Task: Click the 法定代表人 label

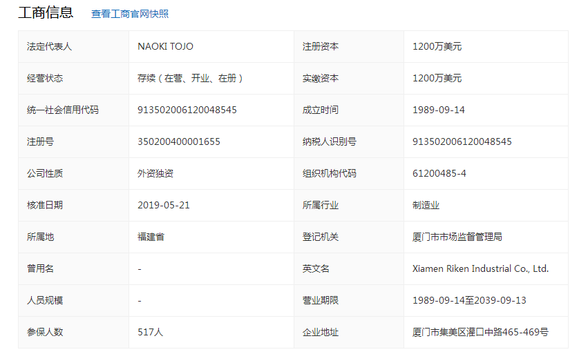Action: [x=49, y=46]
